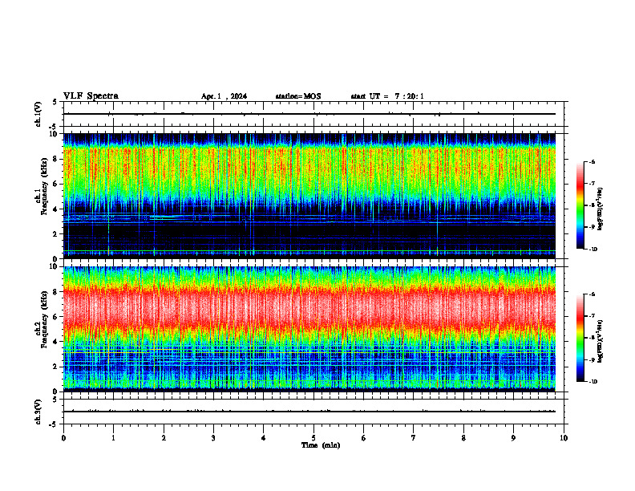Click time axis tick label "9"
The height and width of the screenshot is (491, 635).
[513, 438]
